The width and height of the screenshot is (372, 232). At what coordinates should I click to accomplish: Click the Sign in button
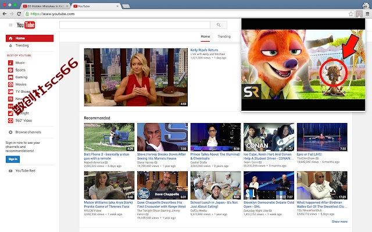point(13,159)
